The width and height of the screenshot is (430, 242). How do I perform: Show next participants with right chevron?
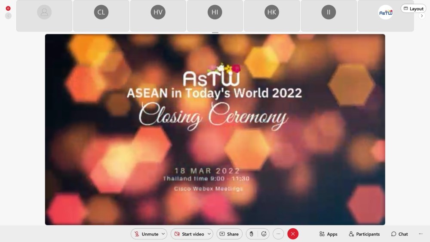[422, 16]
